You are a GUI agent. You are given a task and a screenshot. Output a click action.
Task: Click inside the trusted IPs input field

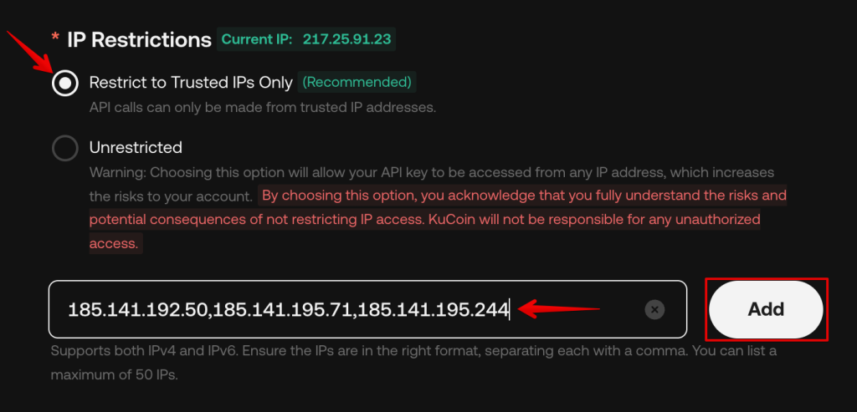coord(577,310)
